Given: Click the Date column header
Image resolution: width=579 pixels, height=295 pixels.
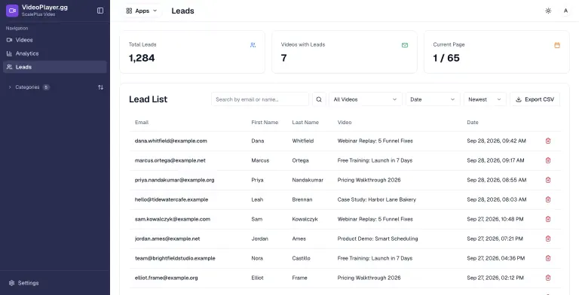Looking at the screenshot, I should pos(473,123).
